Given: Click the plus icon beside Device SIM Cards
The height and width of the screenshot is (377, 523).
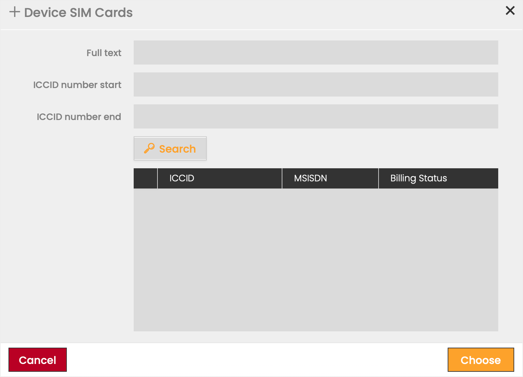Looking at the screenshot, I should (x=15, y=12).
